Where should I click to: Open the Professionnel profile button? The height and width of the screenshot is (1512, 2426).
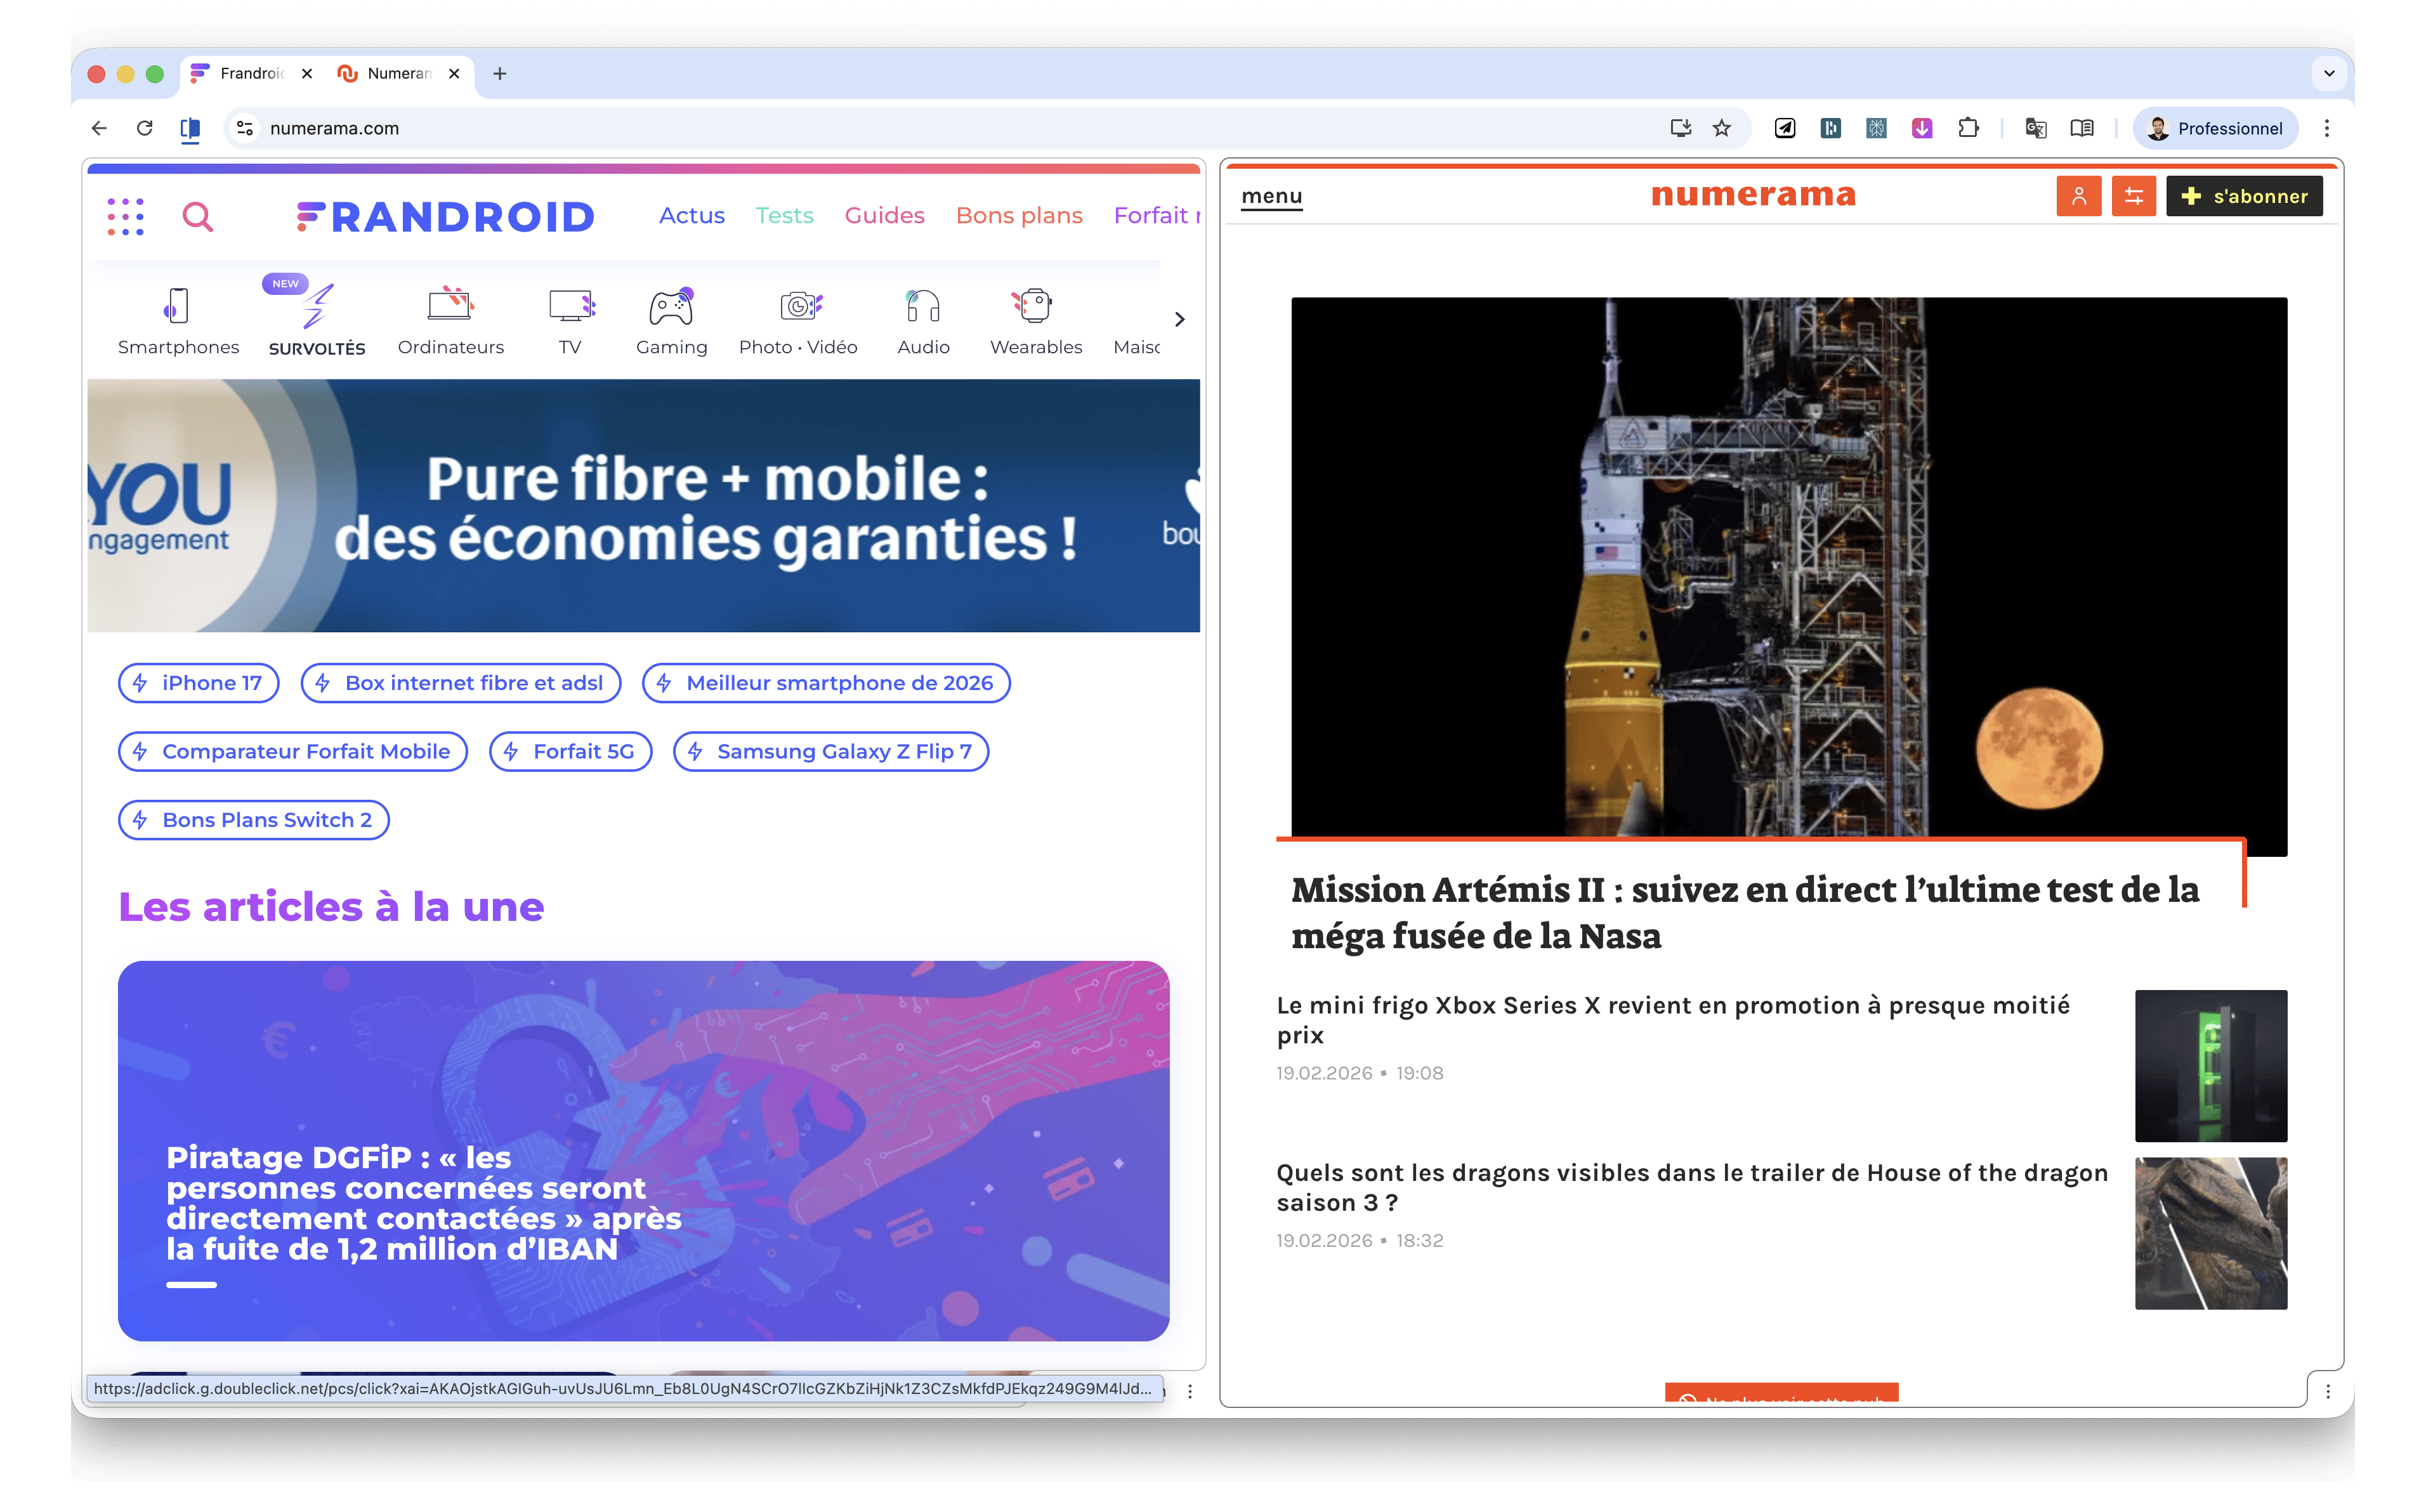2215,128
